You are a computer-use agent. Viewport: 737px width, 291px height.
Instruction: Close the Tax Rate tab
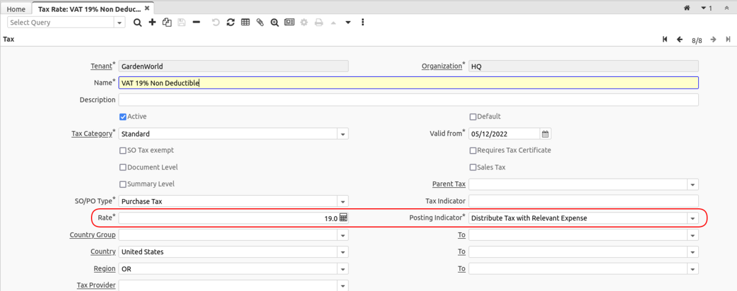coord(148,9)
